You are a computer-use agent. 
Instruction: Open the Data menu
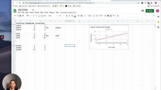click(x=42, y=12)
